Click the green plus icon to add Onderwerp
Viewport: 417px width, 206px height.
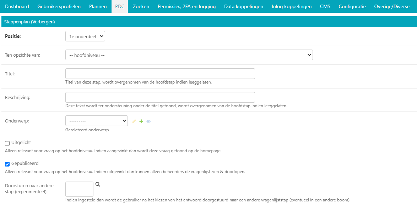141,121
